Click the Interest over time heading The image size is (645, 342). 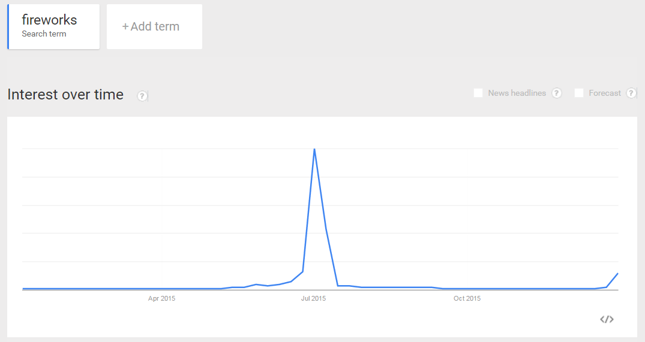[65, 95]
